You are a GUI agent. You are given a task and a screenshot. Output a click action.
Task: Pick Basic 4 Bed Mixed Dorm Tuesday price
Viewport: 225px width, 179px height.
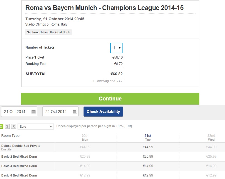148,166
